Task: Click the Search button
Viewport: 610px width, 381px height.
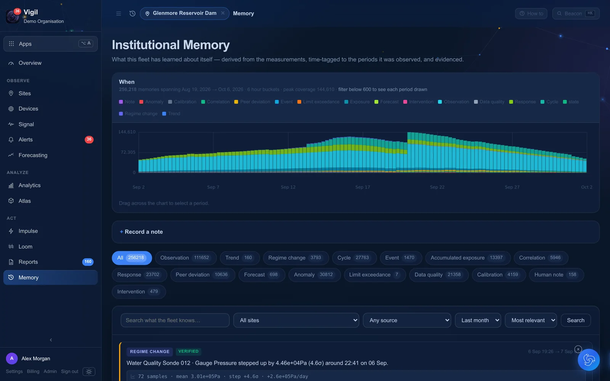Action: (x=575, y=320)
